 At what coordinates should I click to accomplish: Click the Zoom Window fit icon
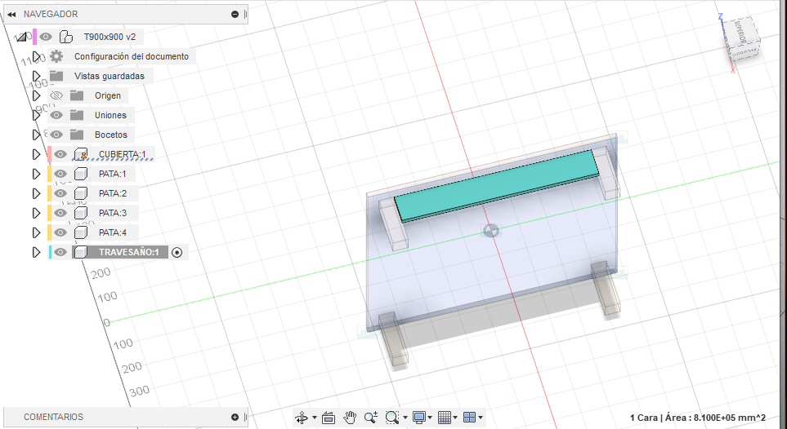tap(392, 418)
